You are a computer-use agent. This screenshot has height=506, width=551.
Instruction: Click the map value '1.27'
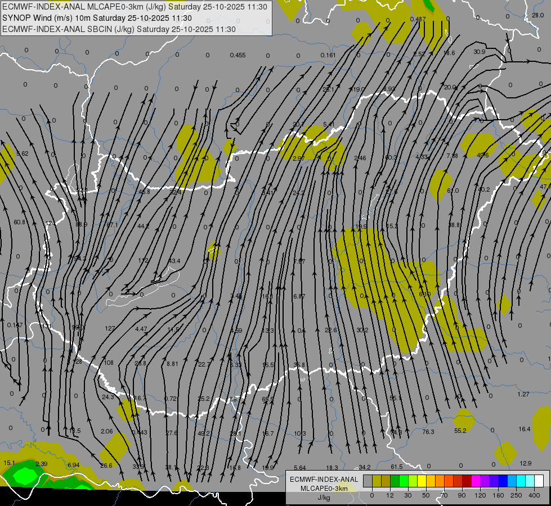point(523,394)
